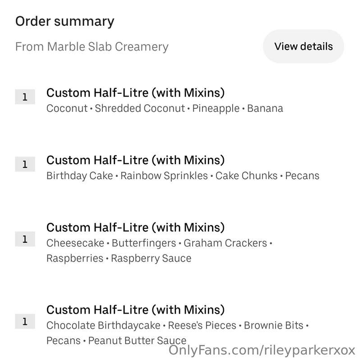Screen dimensions: 359x361
Task: Click the OnlyFans.com watermark link
Action: [x=262, y=351]
